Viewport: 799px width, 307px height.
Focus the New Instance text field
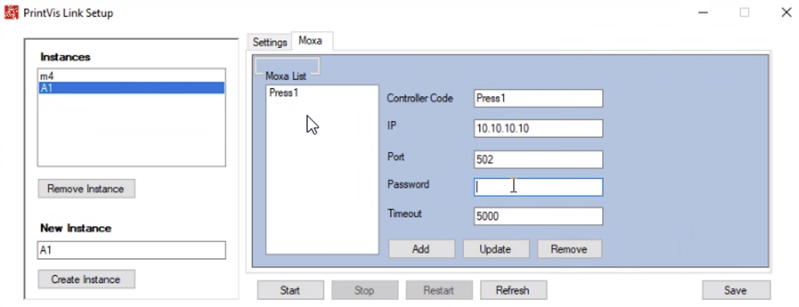131,250
